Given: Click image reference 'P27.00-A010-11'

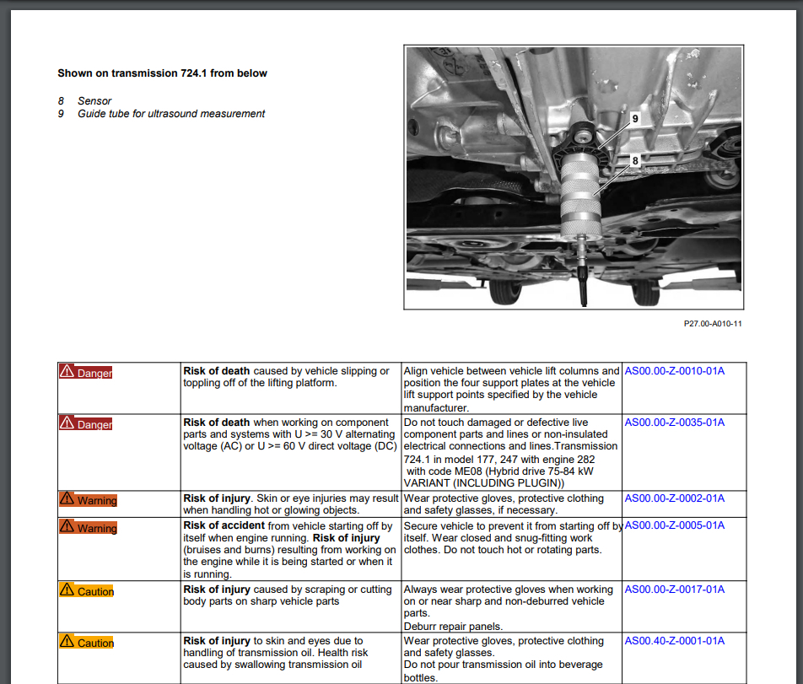Looking at the screenshot, I should [713, 324].
